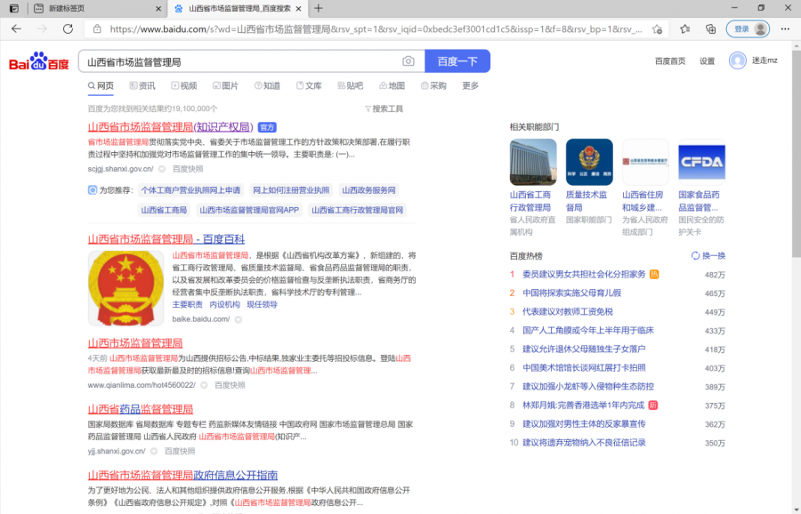The image size is (801, 514).
Task: Switch to the 采购 tab
Action: [433, 85]
